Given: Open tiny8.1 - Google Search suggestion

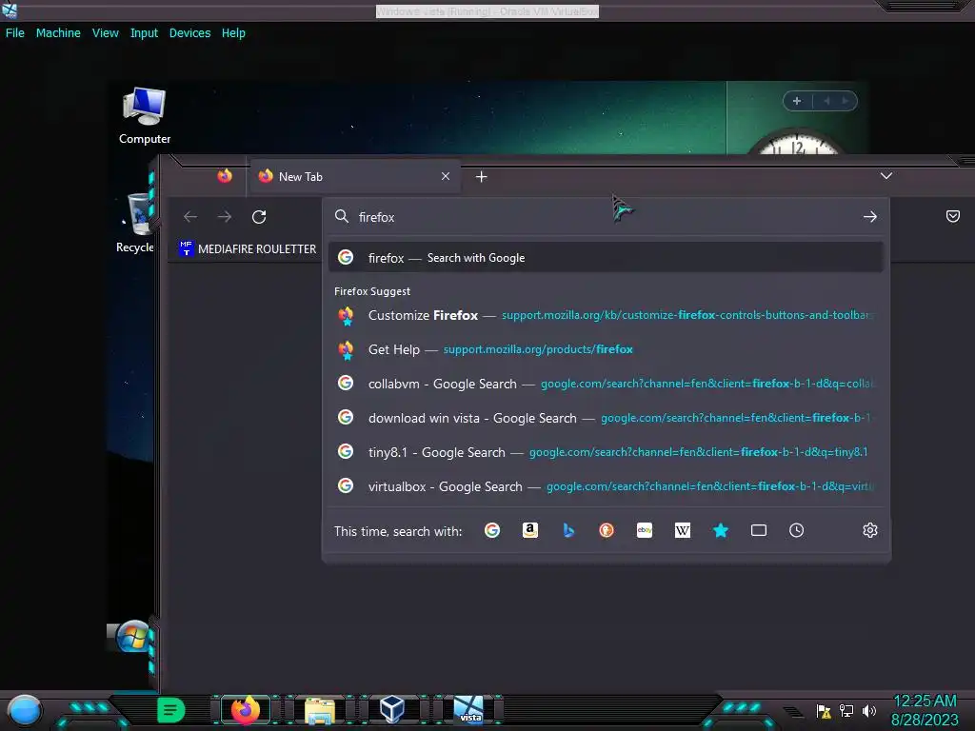Looking at the screenshot, I should [607, 452].
